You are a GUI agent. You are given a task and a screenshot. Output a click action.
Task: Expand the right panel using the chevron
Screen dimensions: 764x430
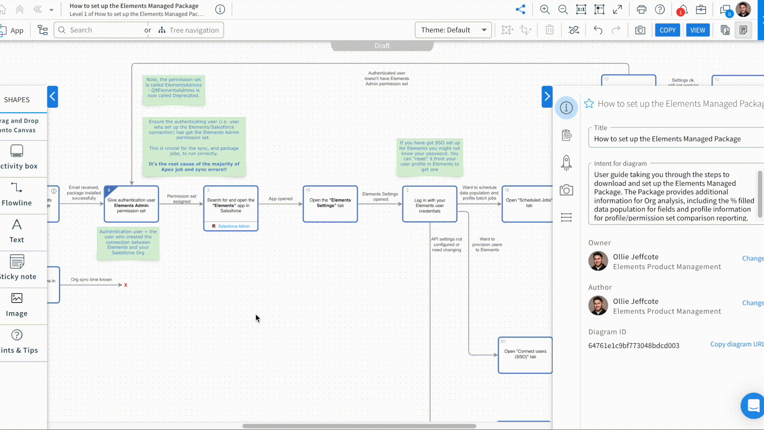tap(547, 97)
